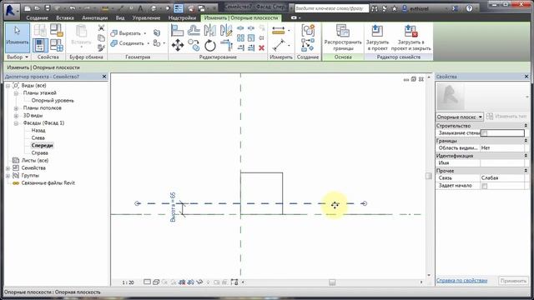534x300 pixels.
Task: Select the Align tool in Редактирование
Action: pyautogui.click(x=177, y=31)
